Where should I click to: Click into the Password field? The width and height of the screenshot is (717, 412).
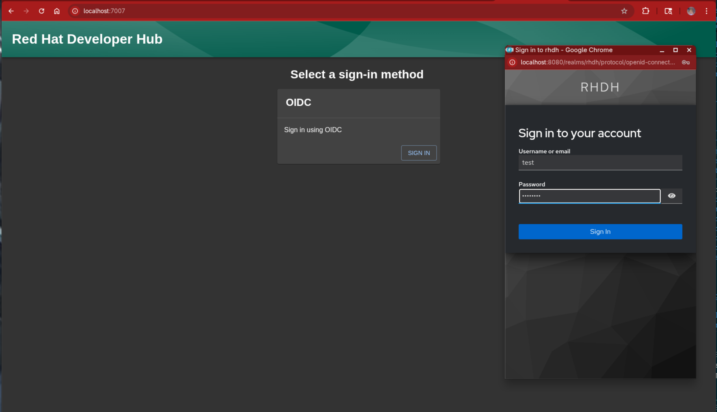tap(589, 196)
